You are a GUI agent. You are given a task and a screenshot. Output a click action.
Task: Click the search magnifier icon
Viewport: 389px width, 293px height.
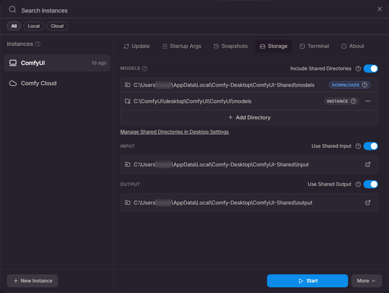pos(13,10)
